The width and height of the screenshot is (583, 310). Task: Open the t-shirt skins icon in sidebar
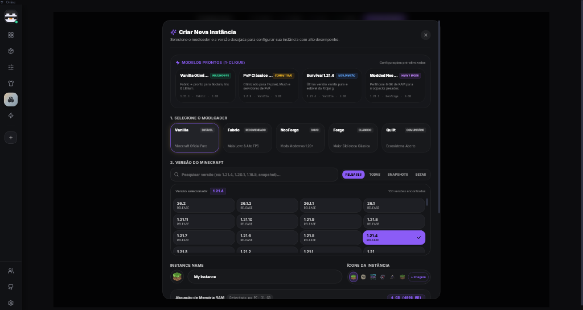(11, 84)
